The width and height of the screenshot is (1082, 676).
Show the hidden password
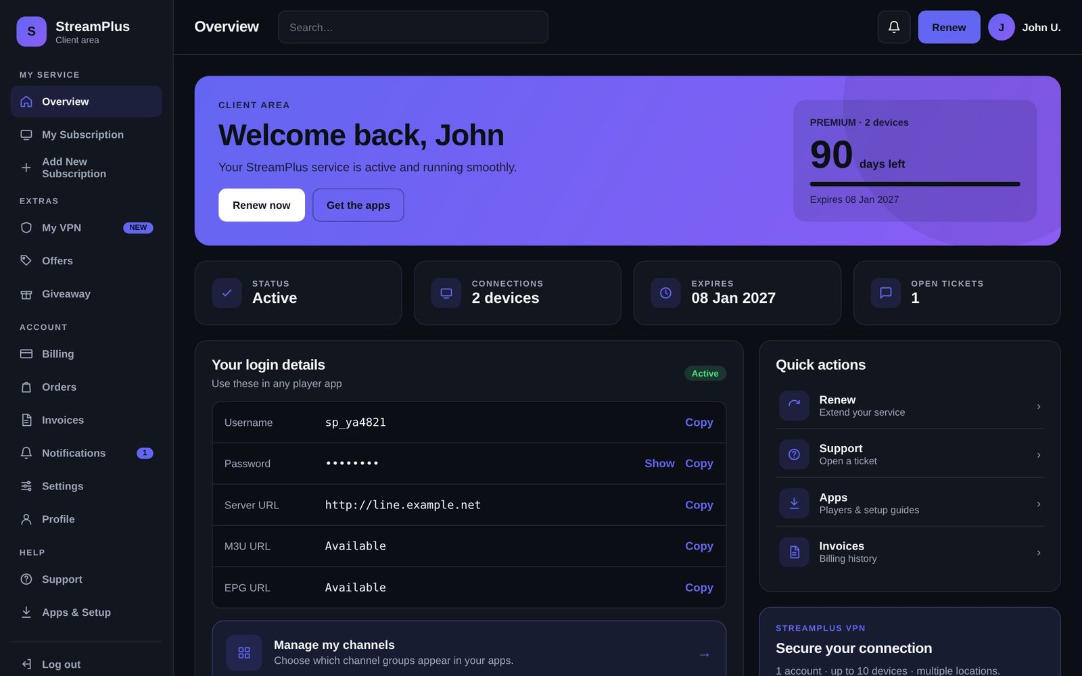click(659, 464)
